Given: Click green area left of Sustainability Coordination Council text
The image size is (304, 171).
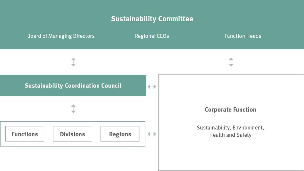Looking at the screenshot, I should click(x=12, y=85).
